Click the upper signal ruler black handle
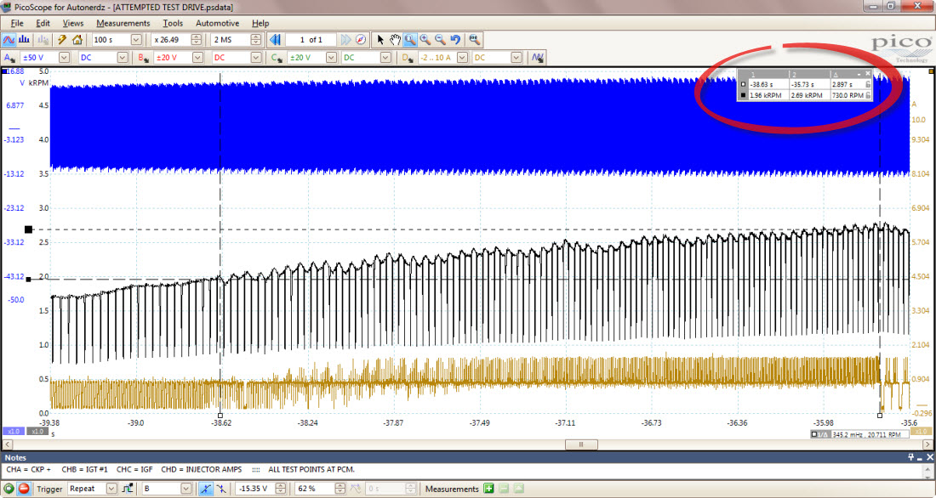936x498 pixels. (28, 229)
